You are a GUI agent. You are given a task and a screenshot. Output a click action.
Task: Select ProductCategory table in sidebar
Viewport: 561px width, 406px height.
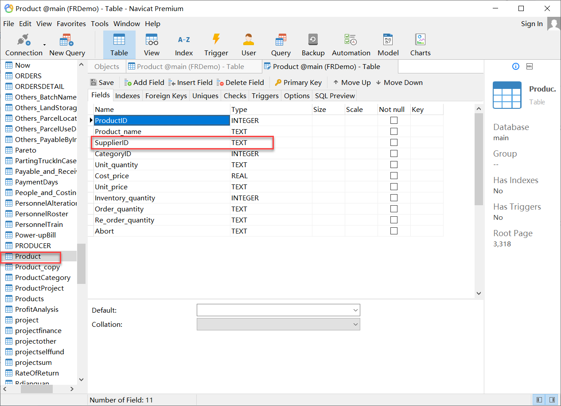[x=43, y=277]
